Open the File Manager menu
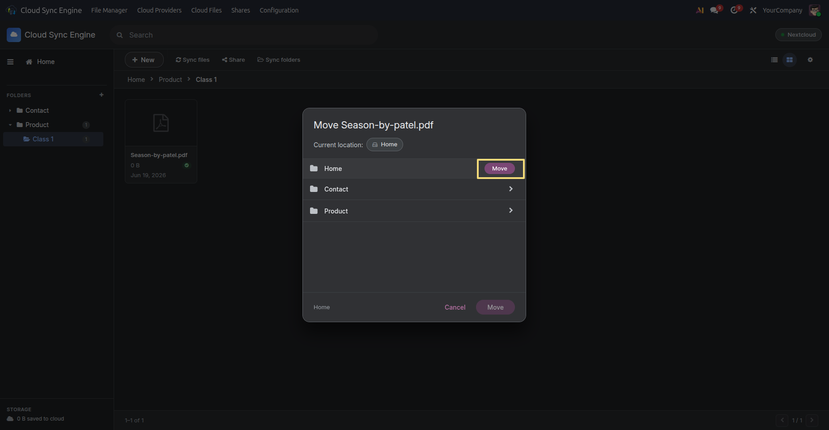 109,10
